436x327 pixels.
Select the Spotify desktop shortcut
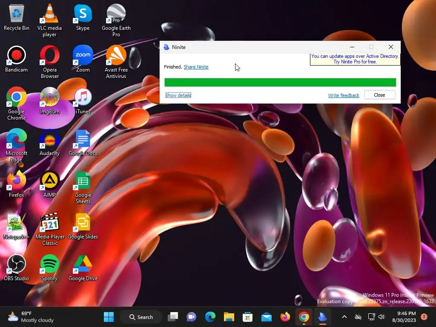click(x=49, y=267)
